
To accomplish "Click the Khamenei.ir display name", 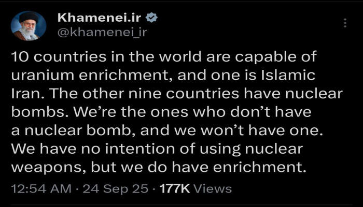I will 99,18.
